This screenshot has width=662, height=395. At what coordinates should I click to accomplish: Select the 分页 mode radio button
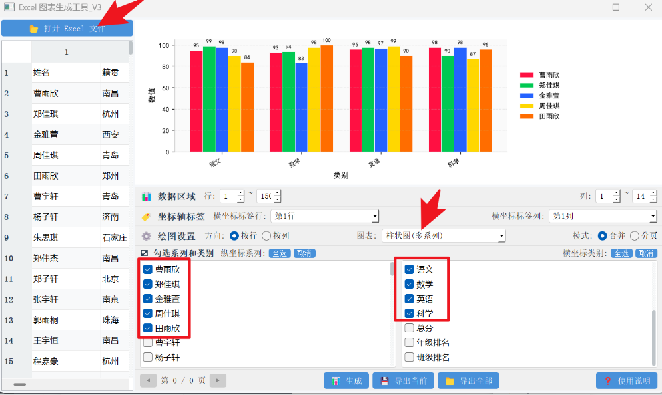(x=635, y=236)
